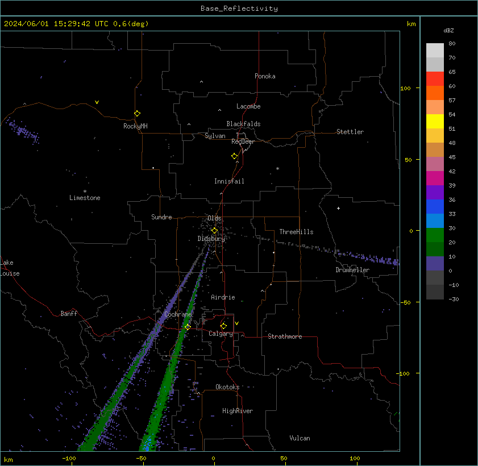Click the white plus marker north of Drumheller
This screenshot has height=466, width=478.
338,208
